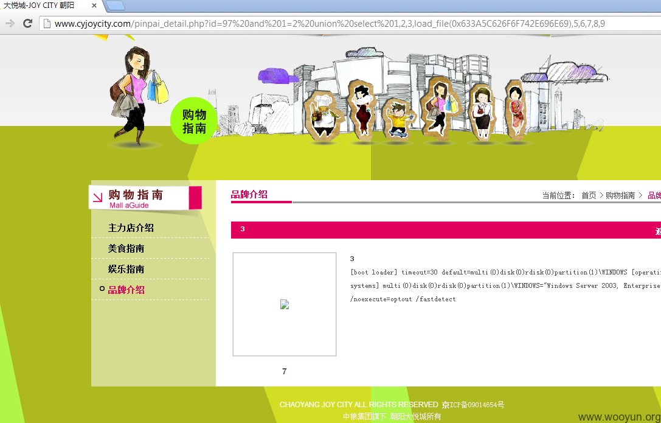The width and height of the screenshot is (661, 423).
Task: Click the "[boot loader] timeout=30" text line
Action: [505, 273]
